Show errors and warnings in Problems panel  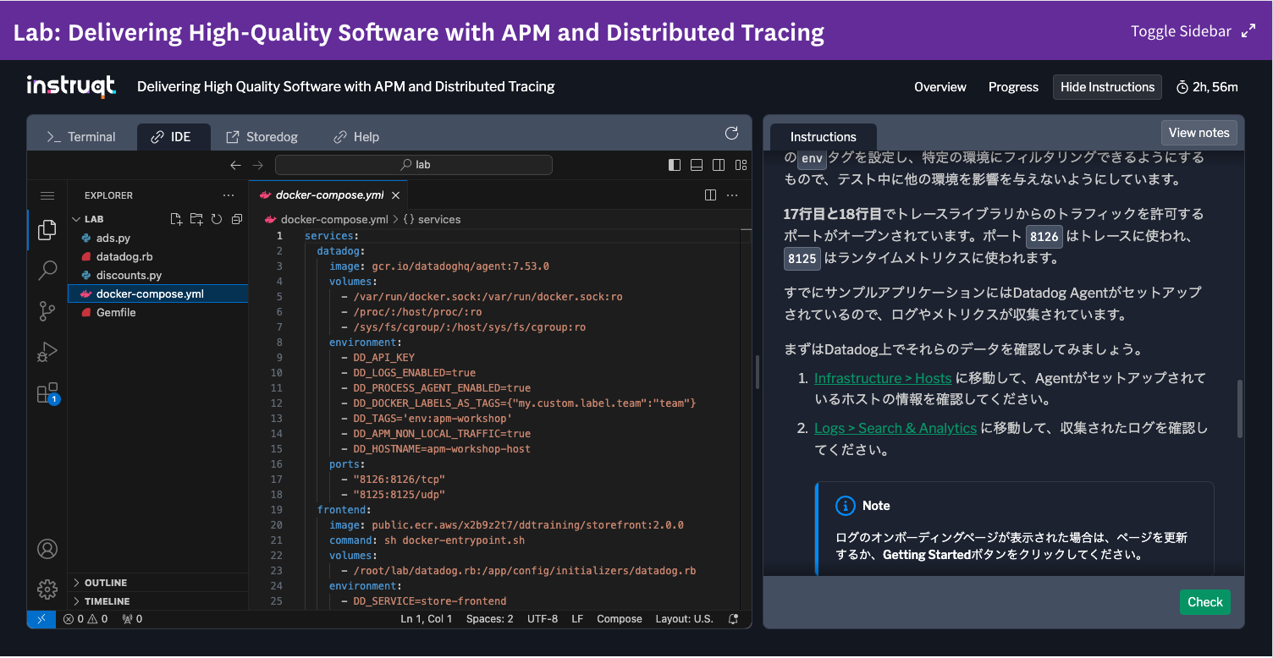point(85,619)
